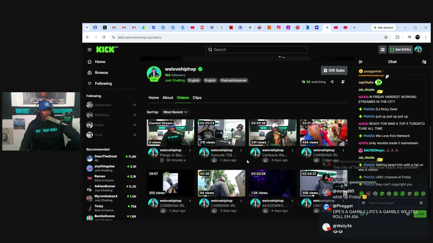Click the browser back arrow
433x243 pixels.
(88, 37)
